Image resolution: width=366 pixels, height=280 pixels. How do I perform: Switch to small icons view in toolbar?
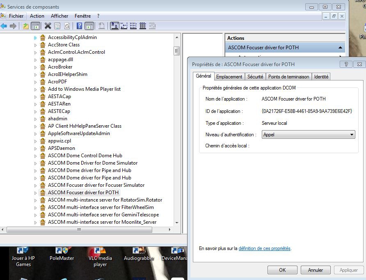[x=124, y=26]
